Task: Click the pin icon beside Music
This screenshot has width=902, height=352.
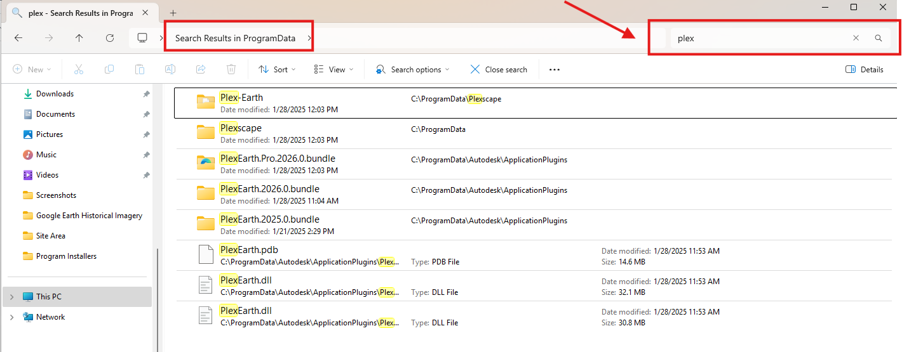Action: (146, 155)
